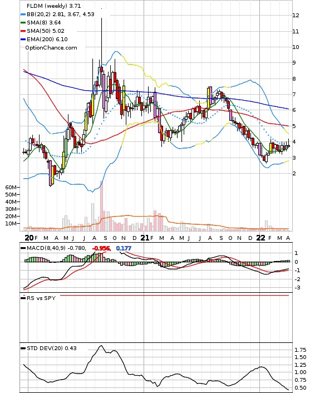Click the red SMA(50) legend swatch
315x393 pixels.
(x=23, y=31)
